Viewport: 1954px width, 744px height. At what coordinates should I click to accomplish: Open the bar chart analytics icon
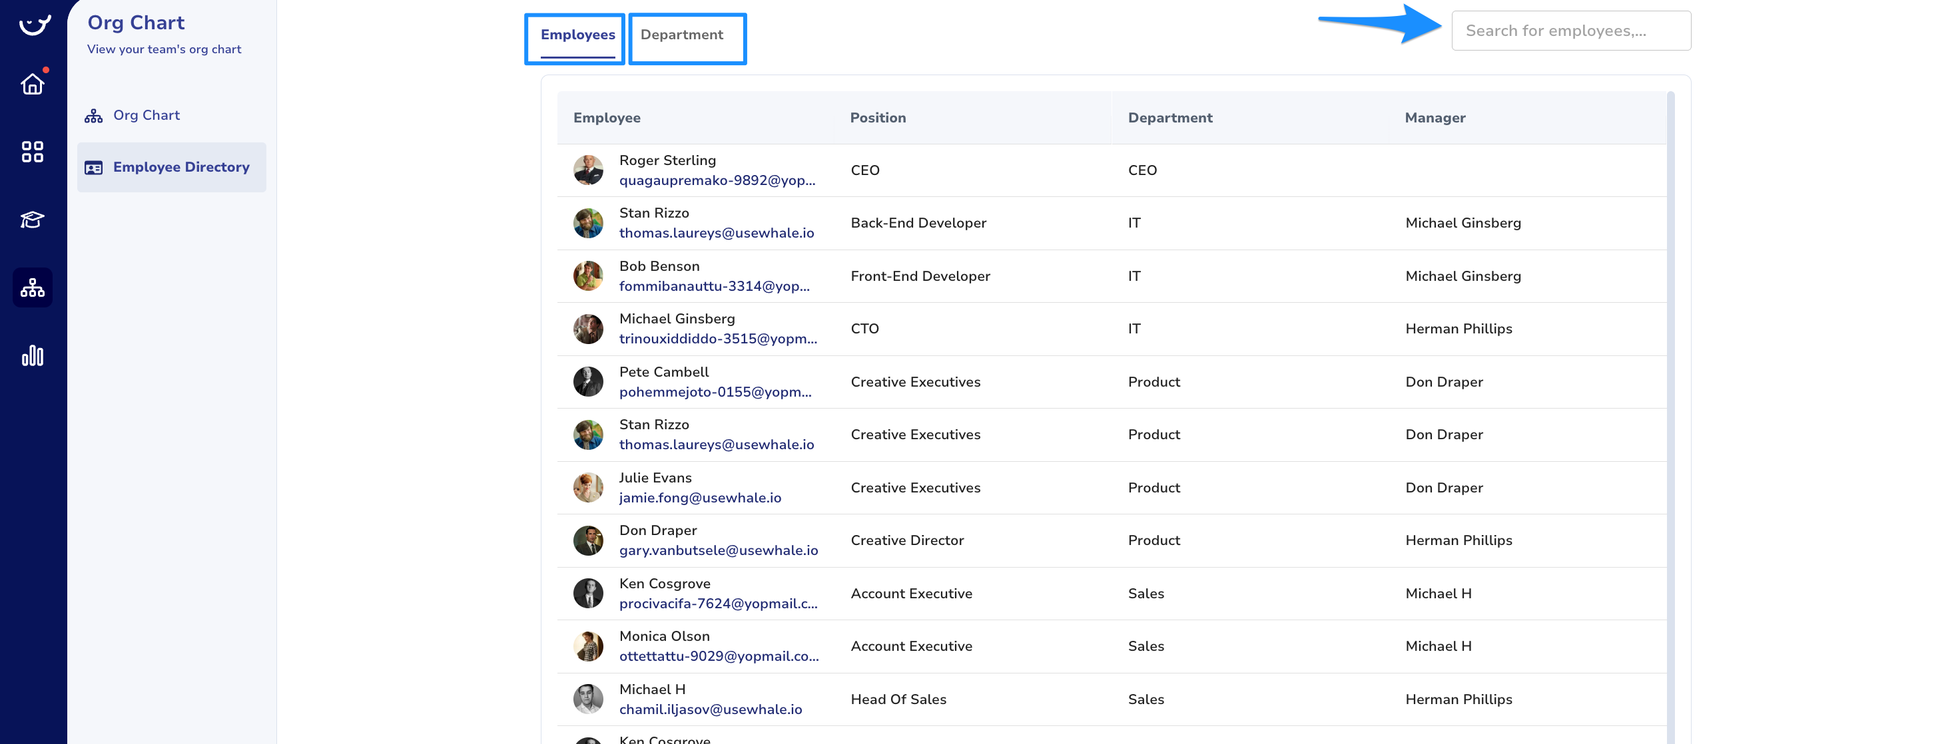33,355
